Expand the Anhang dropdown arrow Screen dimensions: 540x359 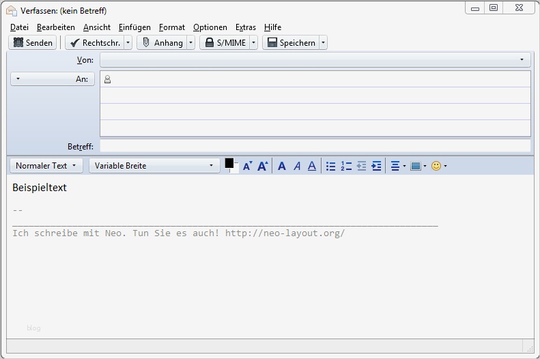click(x=190, y=43)
